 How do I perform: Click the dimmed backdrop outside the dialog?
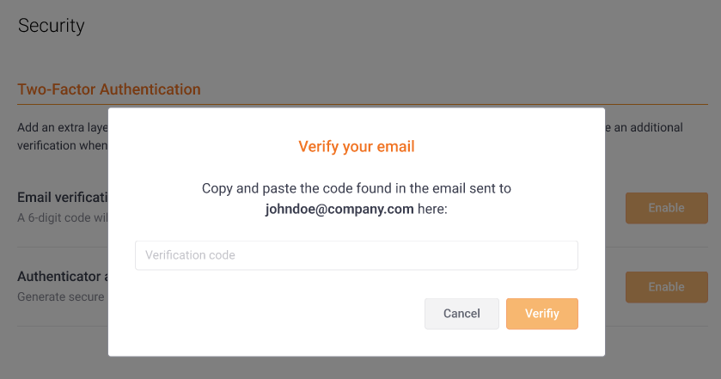[344, 52]
